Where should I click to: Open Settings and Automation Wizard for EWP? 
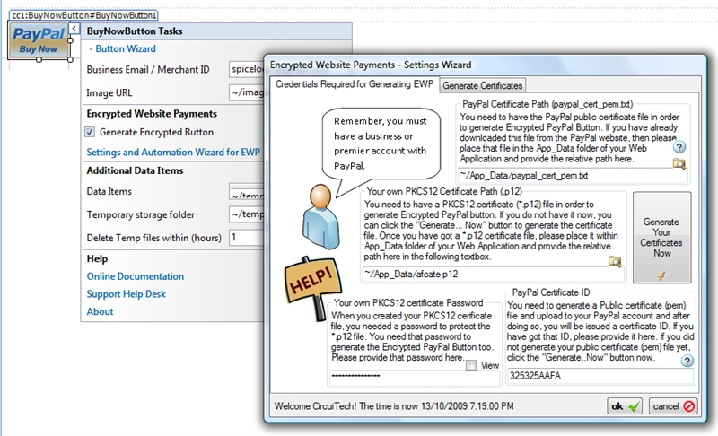(173, 153)
